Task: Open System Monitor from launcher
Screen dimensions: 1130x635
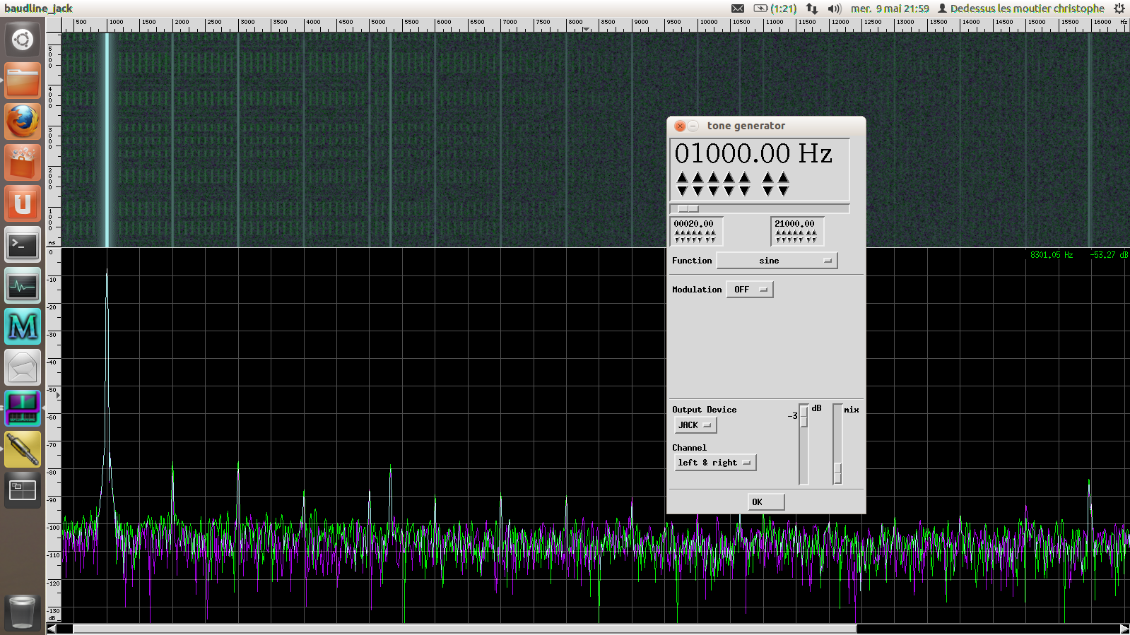Action: click(23, 285)
